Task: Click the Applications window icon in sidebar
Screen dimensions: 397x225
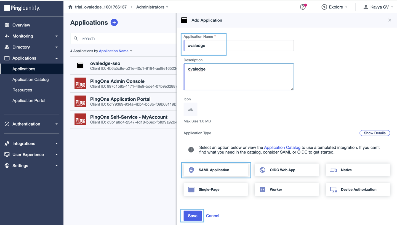Action: tap(7, 58)
